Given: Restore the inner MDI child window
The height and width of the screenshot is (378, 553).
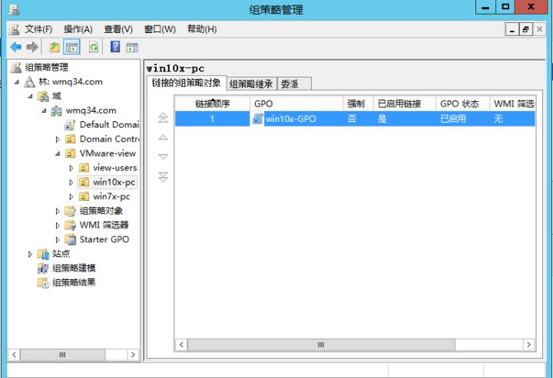Looking at the screenshot, I should coord(525,30).
